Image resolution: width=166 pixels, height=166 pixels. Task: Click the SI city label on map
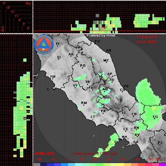[59, 57]
